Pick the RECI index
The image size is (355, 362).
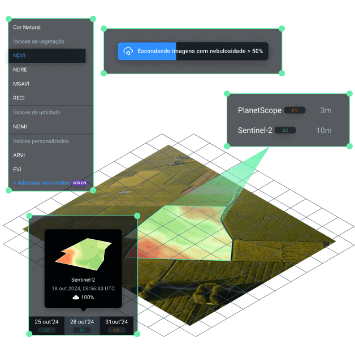coord(19,98)
